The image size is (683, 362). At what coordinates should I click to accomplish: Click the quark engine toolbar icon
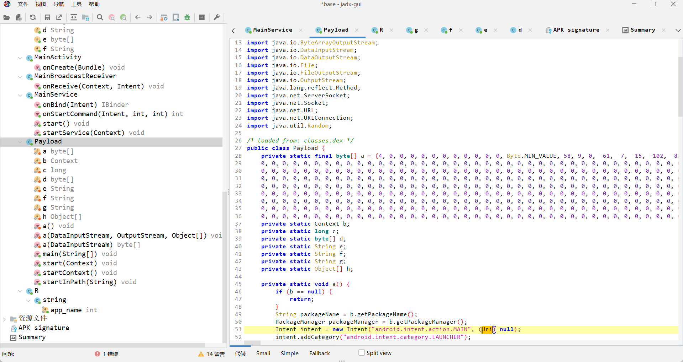tap(176, 17)
